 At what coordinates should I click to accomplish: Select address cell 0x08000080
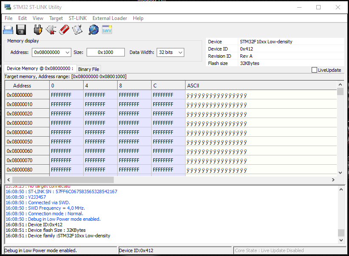[27, 170]
